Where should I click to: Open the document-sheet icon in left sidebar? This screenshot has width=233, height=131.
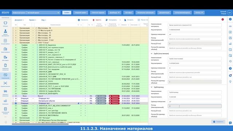click(5, 65)
